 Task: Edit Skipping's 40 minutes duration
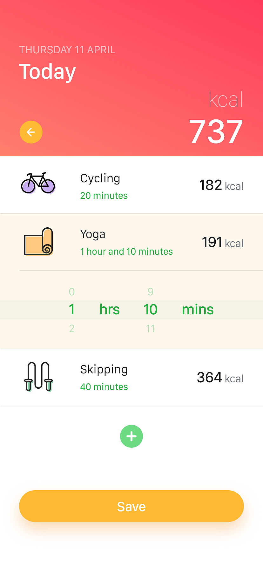(104, 387)
